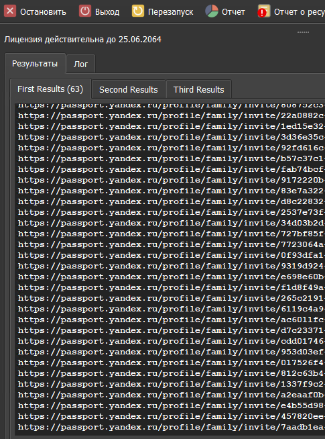Select invite link starting 92fd616c

point(172,148)
